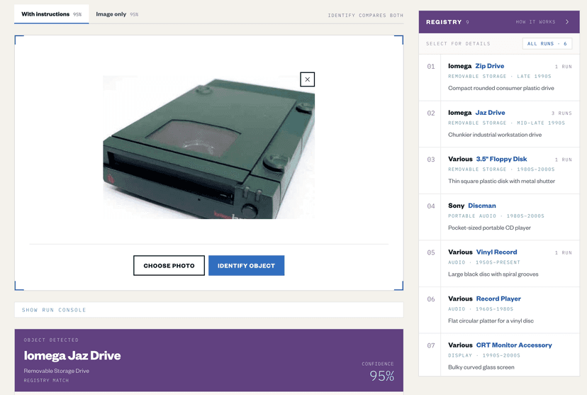Select the CRT Monitor Accessory registry entry
Viewport: 587px width, 395px height.
pos(499,355)
